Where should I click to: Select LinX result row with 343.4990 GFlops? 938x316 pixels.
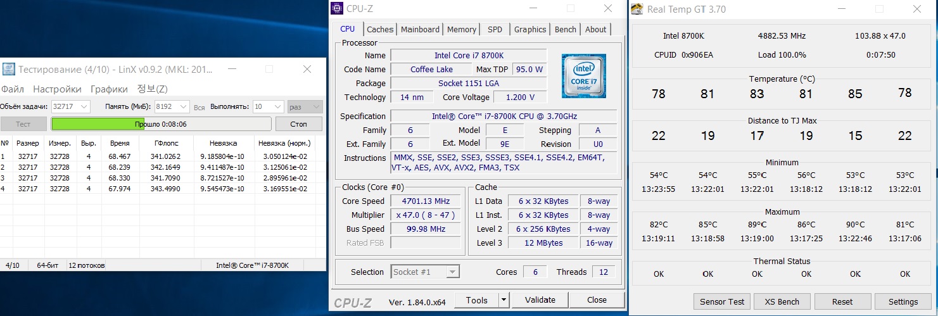tap(162, 189)
